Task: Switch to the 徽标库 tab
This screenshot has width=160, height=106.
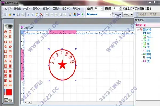Action: pyautogui.click(x=143, y=14)
